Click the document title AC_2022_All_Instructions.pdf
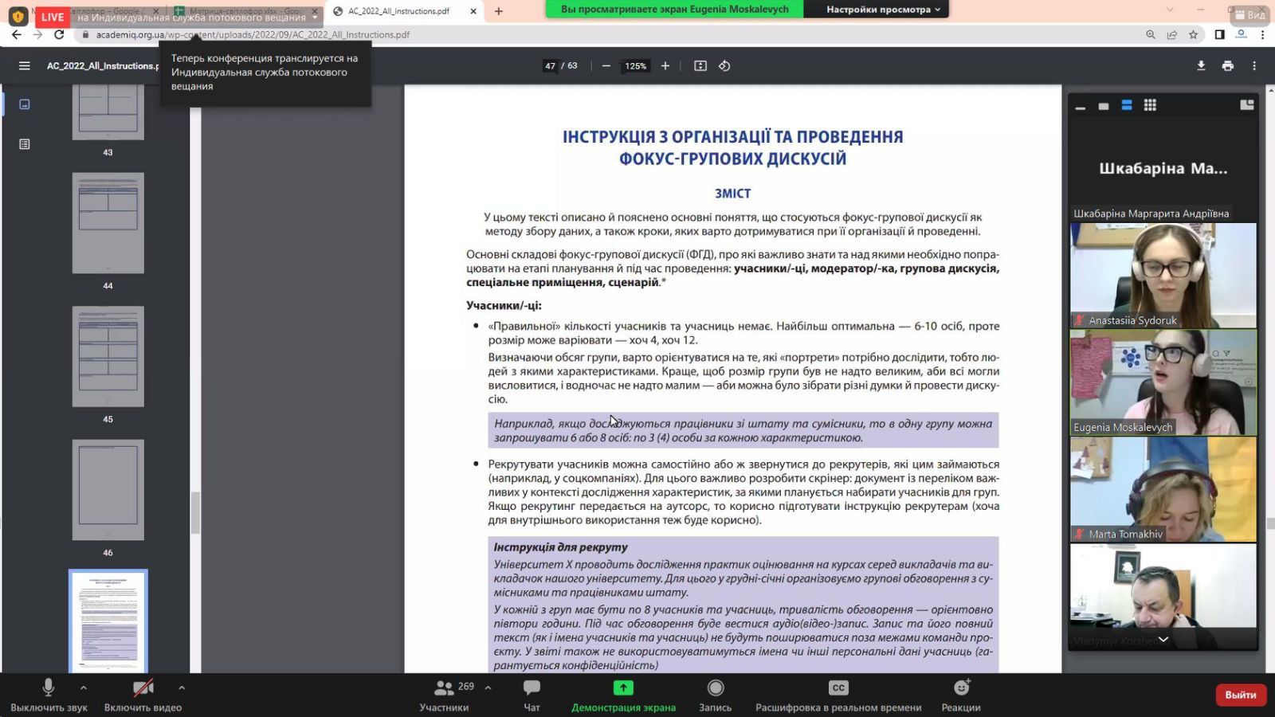This screenshot has width=1275, height=717. (x=103, y=66)
